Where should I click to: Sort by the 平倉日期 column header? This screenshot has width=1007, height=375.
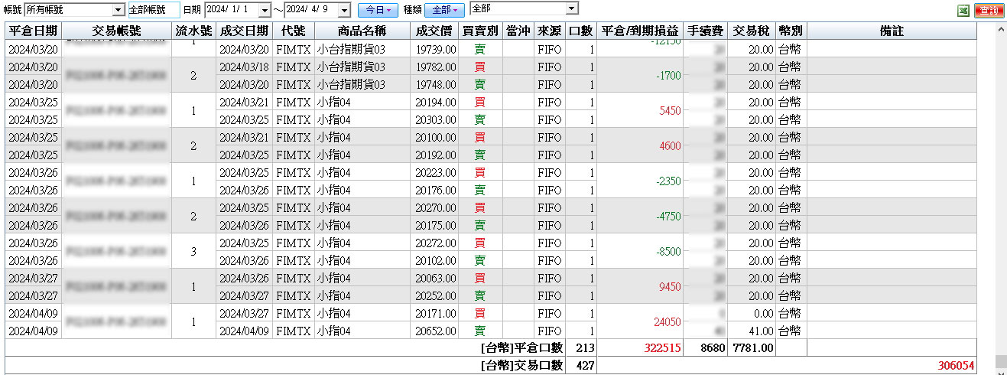tap(33, 31)
